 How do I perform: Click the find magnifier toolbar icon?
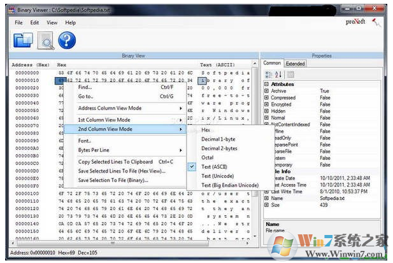(46, 41)
